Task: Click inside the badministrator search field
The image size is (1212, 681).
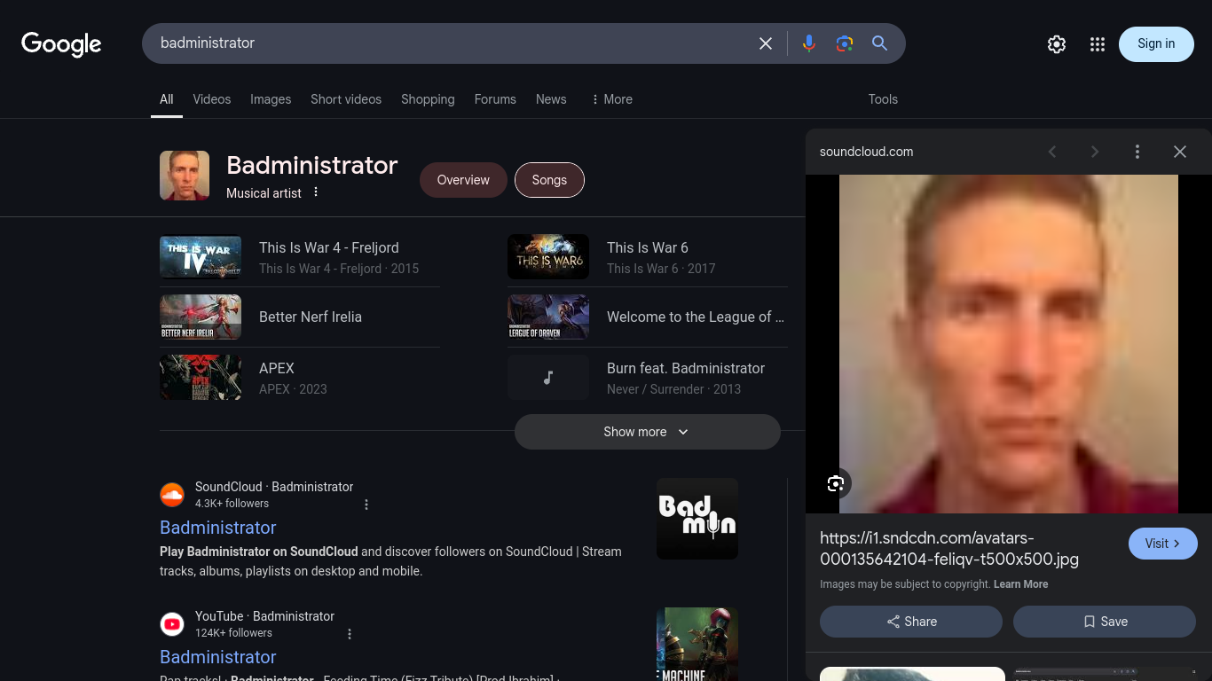Action: (453, 43)
